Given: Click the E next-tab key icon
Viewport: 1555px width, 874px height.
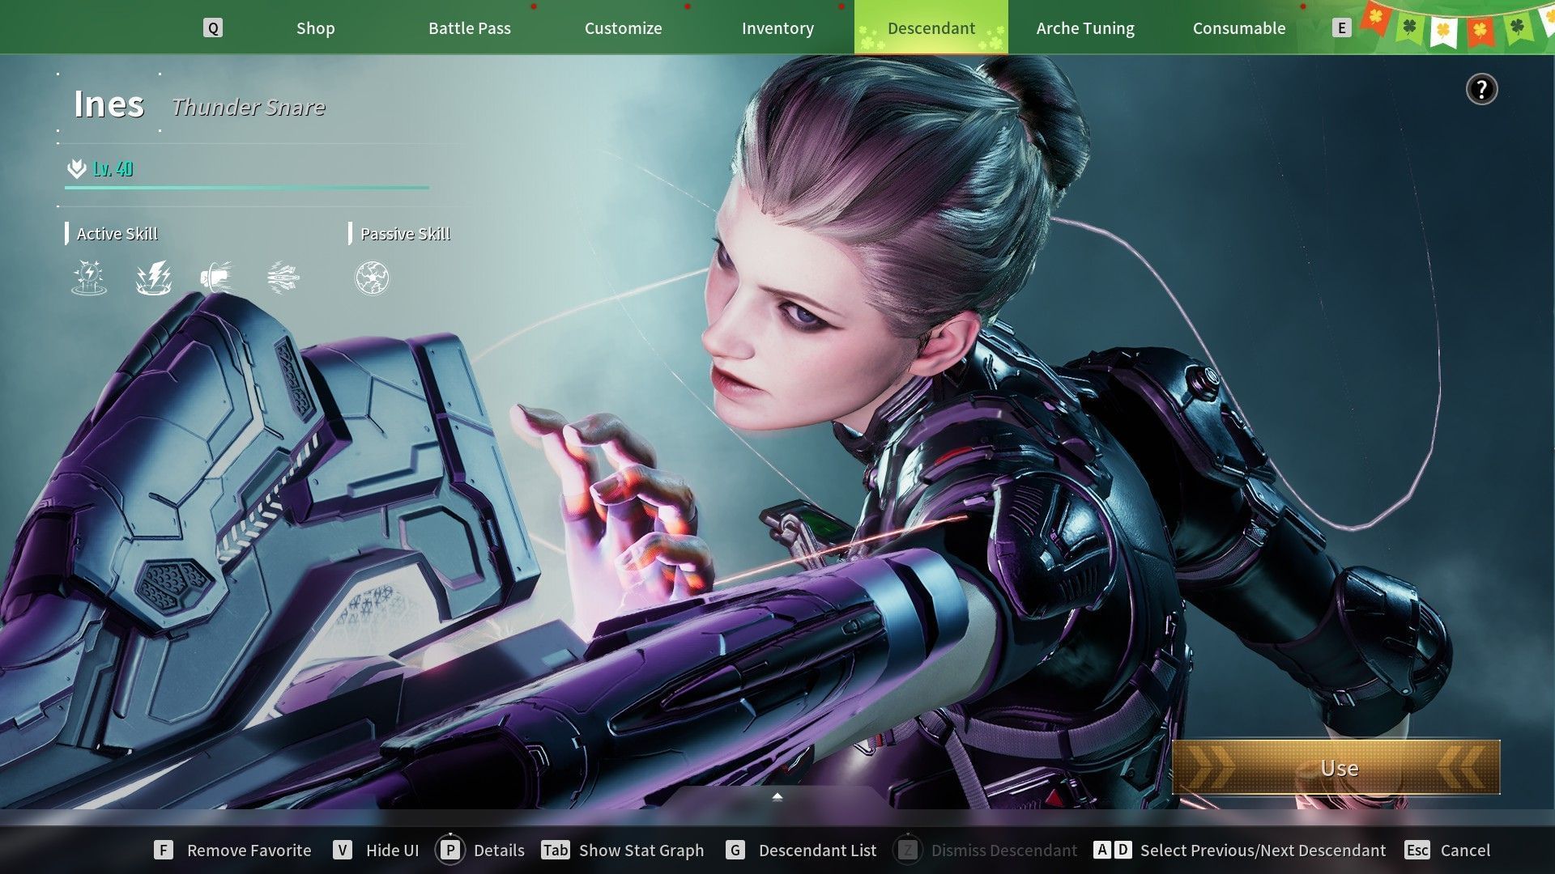Looking at the screenshot, I should tap(1341, 28).
